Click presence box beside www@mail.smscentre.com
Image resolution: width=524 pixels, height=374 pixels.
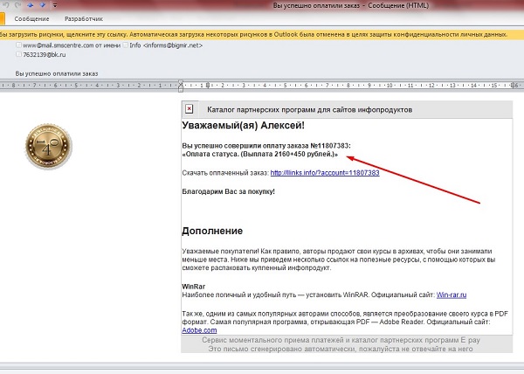coord(18,45)
